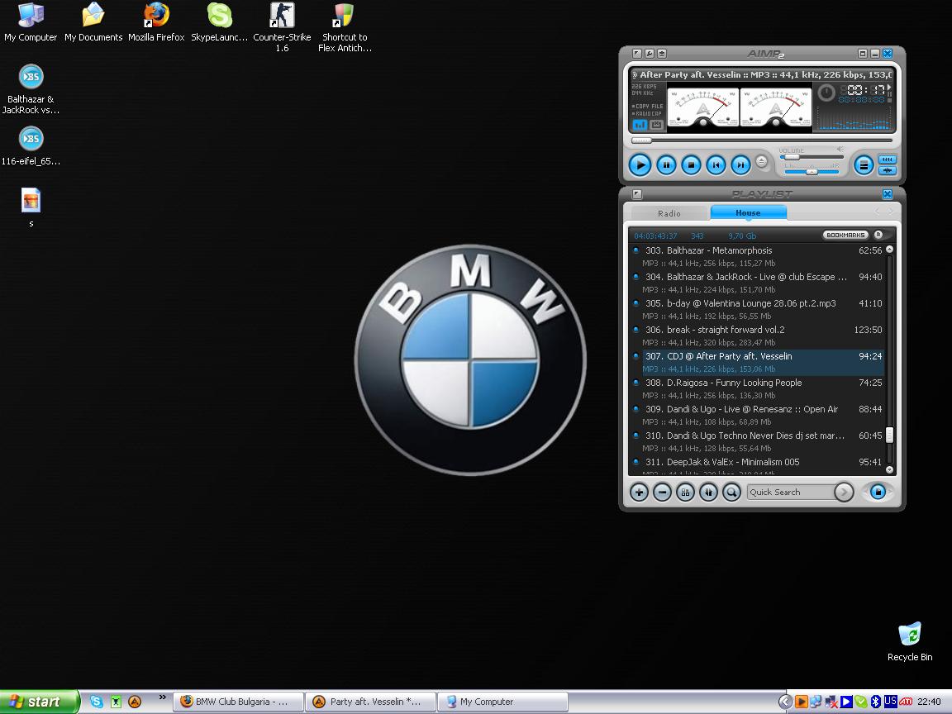Click the left-right balance slider

[812, 172]
